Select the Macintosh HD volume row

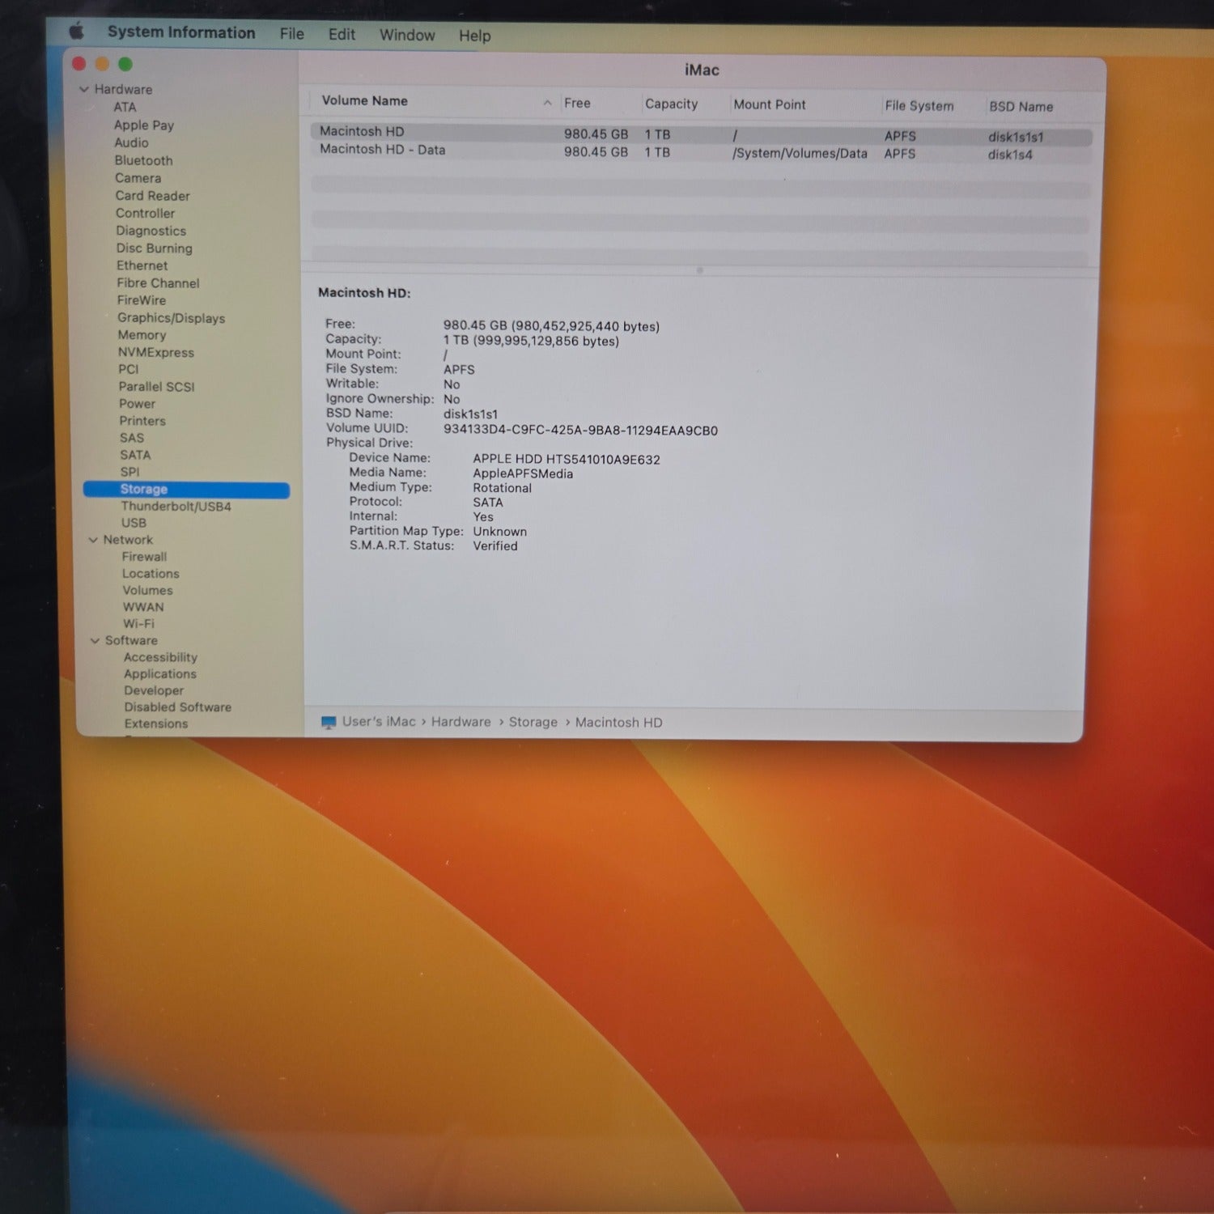(x=701, y=134)
